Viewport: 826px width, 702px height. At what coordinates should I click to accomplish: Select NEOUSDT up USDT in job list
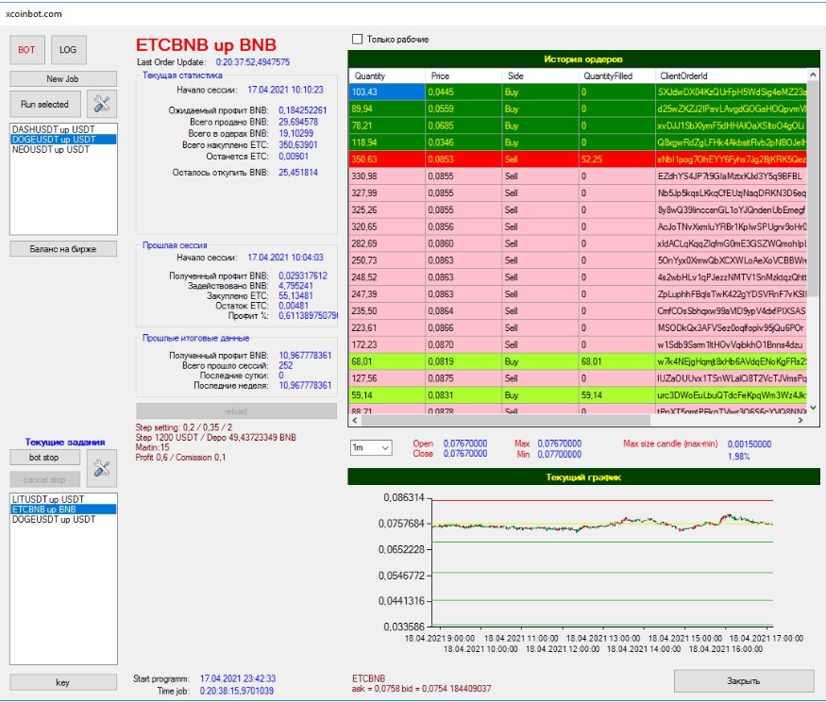point(51,149)
